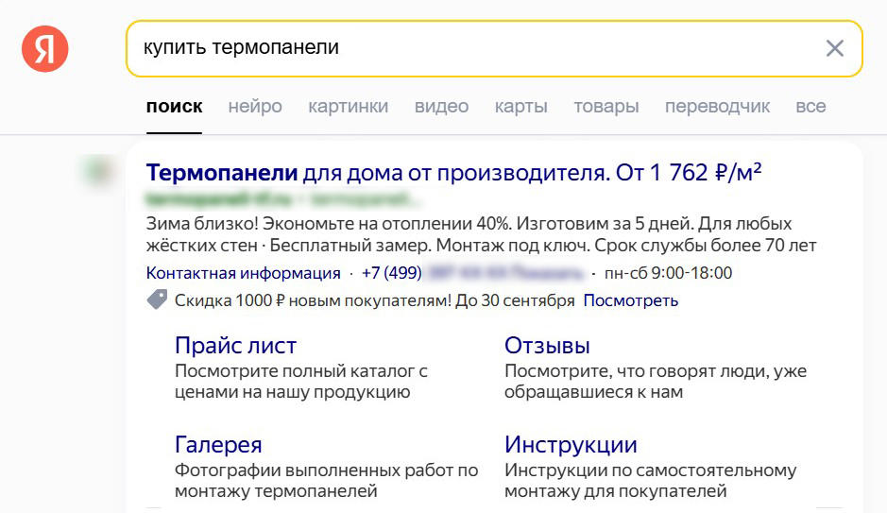The width and height of the screenshot is (887, 513).
Task: Open the 'Инструкции' sitelink
Action: point(571,445)
